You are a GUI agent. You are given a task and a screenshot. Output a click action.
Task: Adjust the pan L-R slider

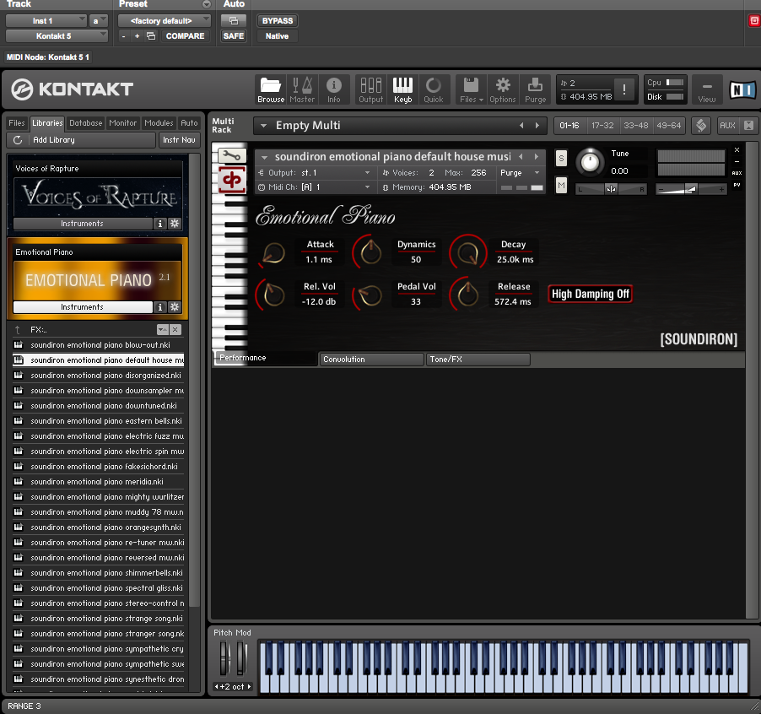coord(611,189)
